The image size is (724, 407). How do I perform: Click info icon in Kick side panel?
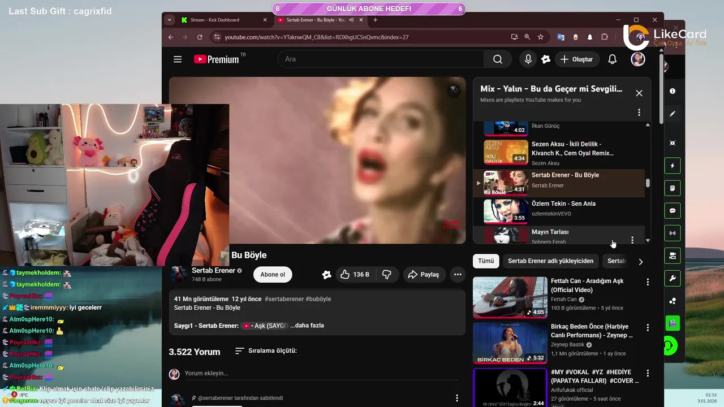coord(673,91)
